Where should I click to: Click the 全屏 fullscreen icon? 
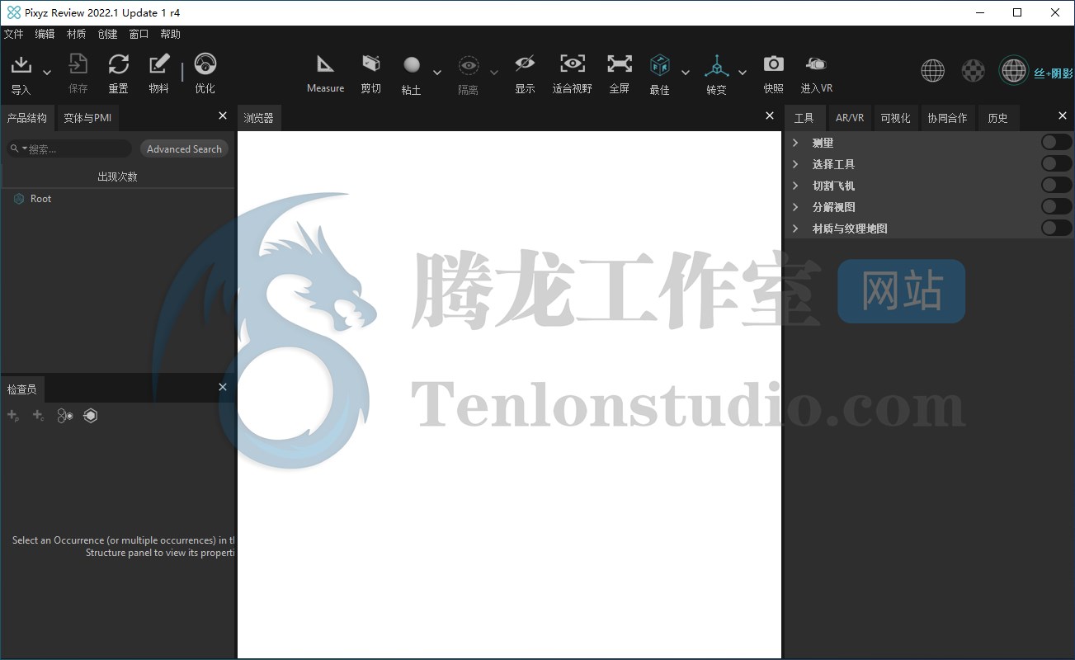pos(620,64)
